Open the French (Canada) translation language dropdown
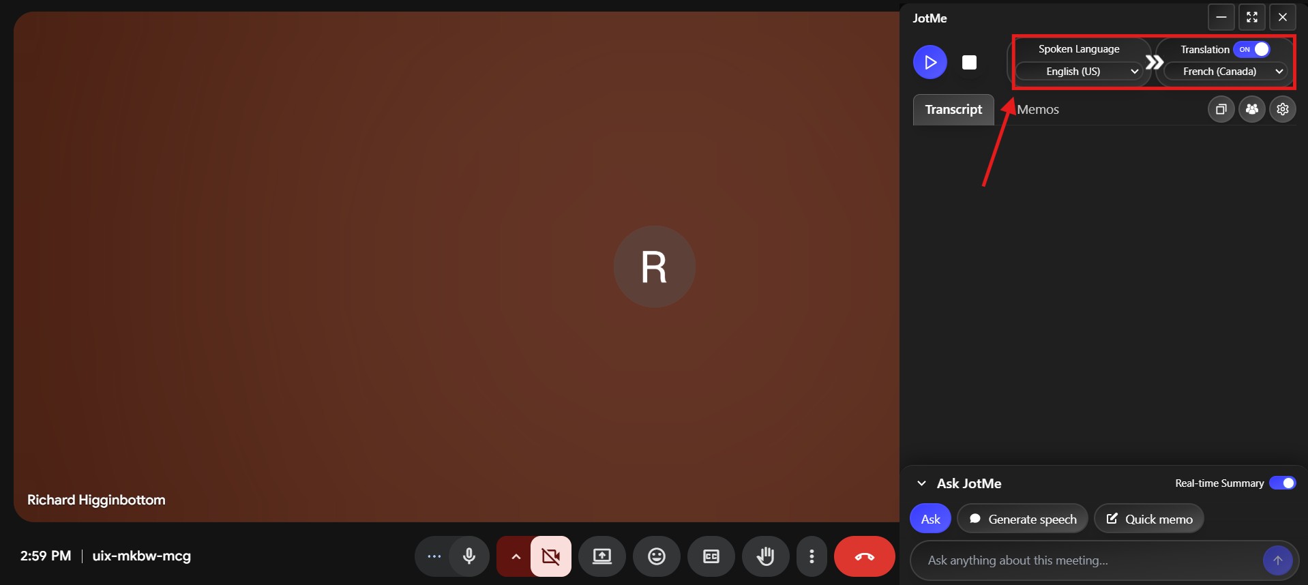Screen dimensions: 1308x585 pos(1225,72)
